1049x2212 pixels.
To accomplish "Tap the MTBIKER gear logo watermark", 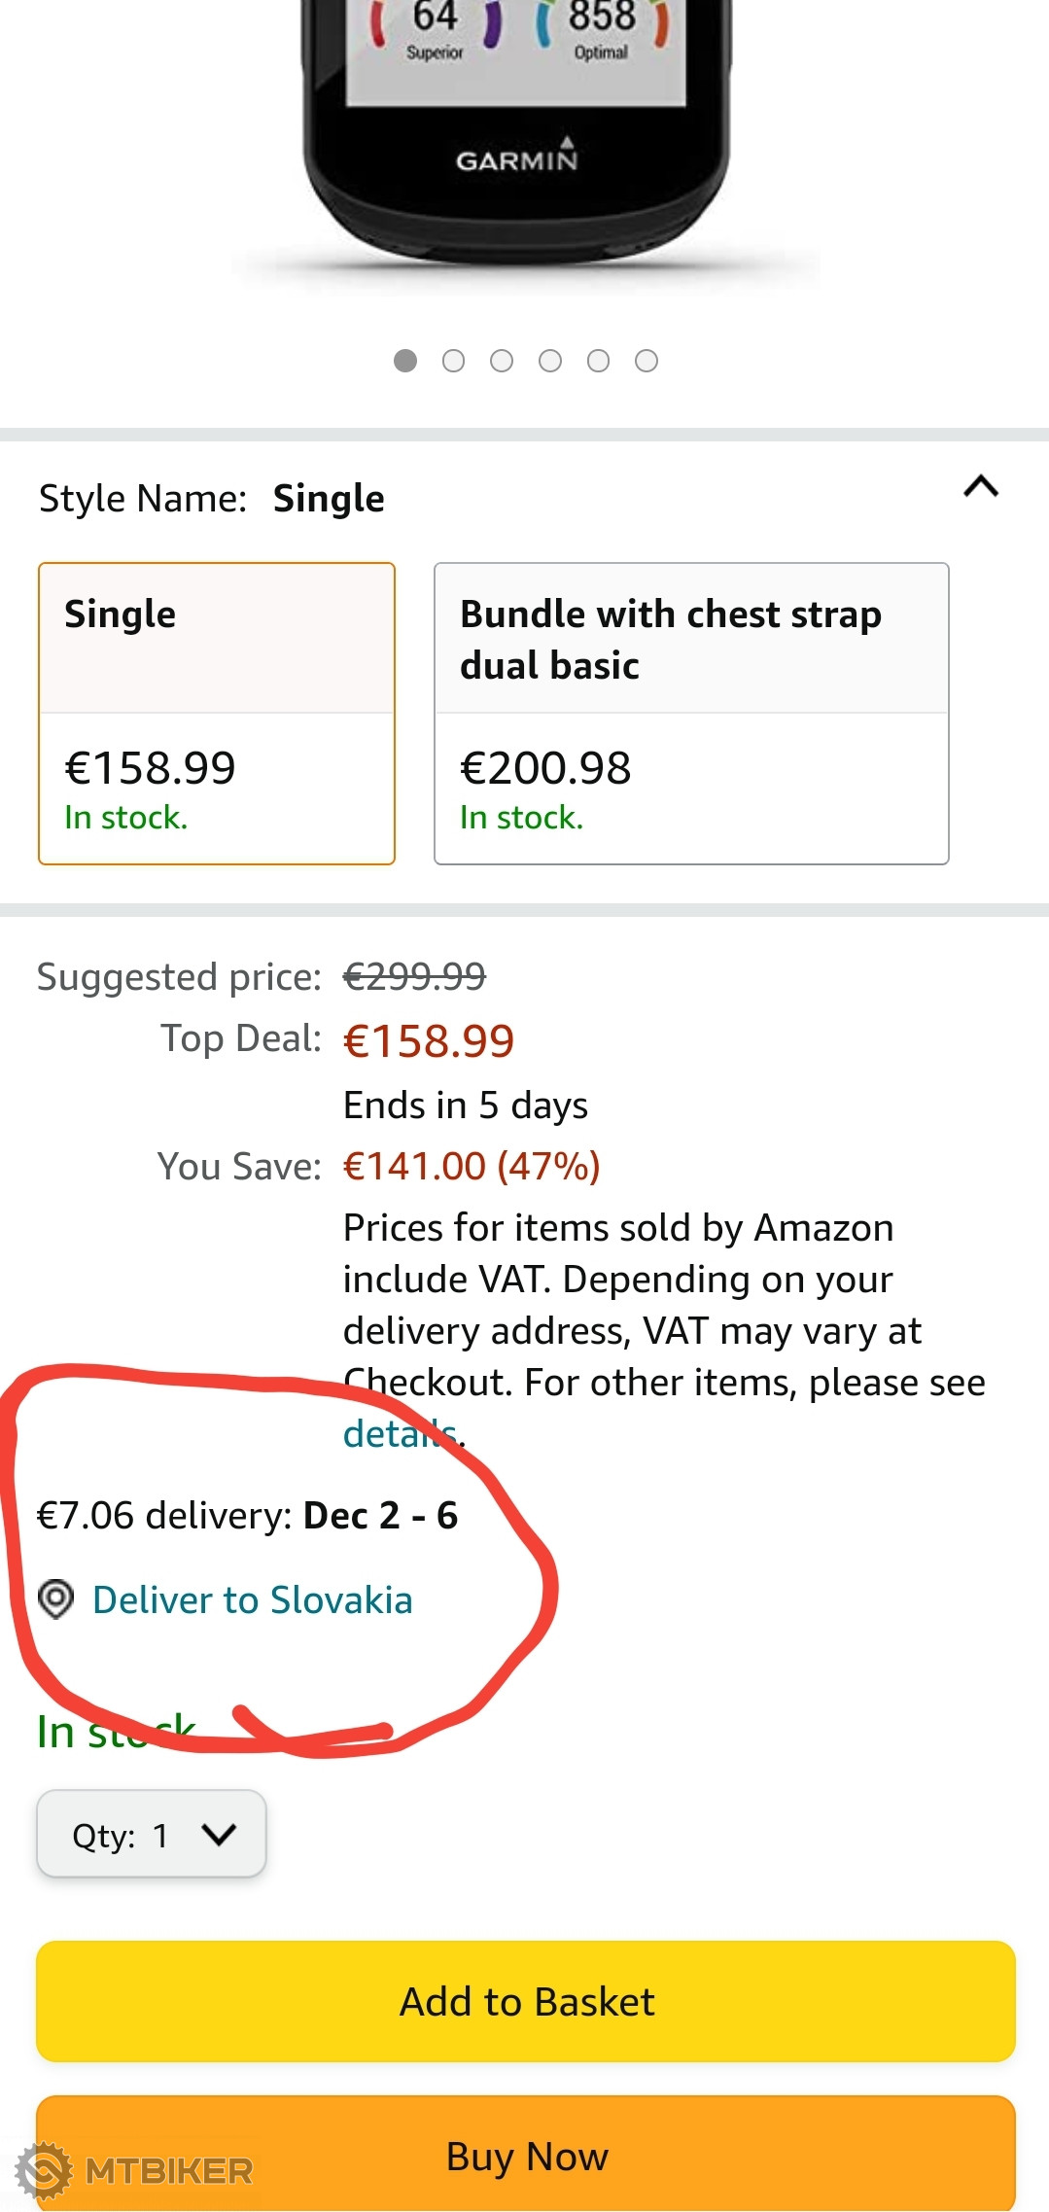I will [44, 2170].
